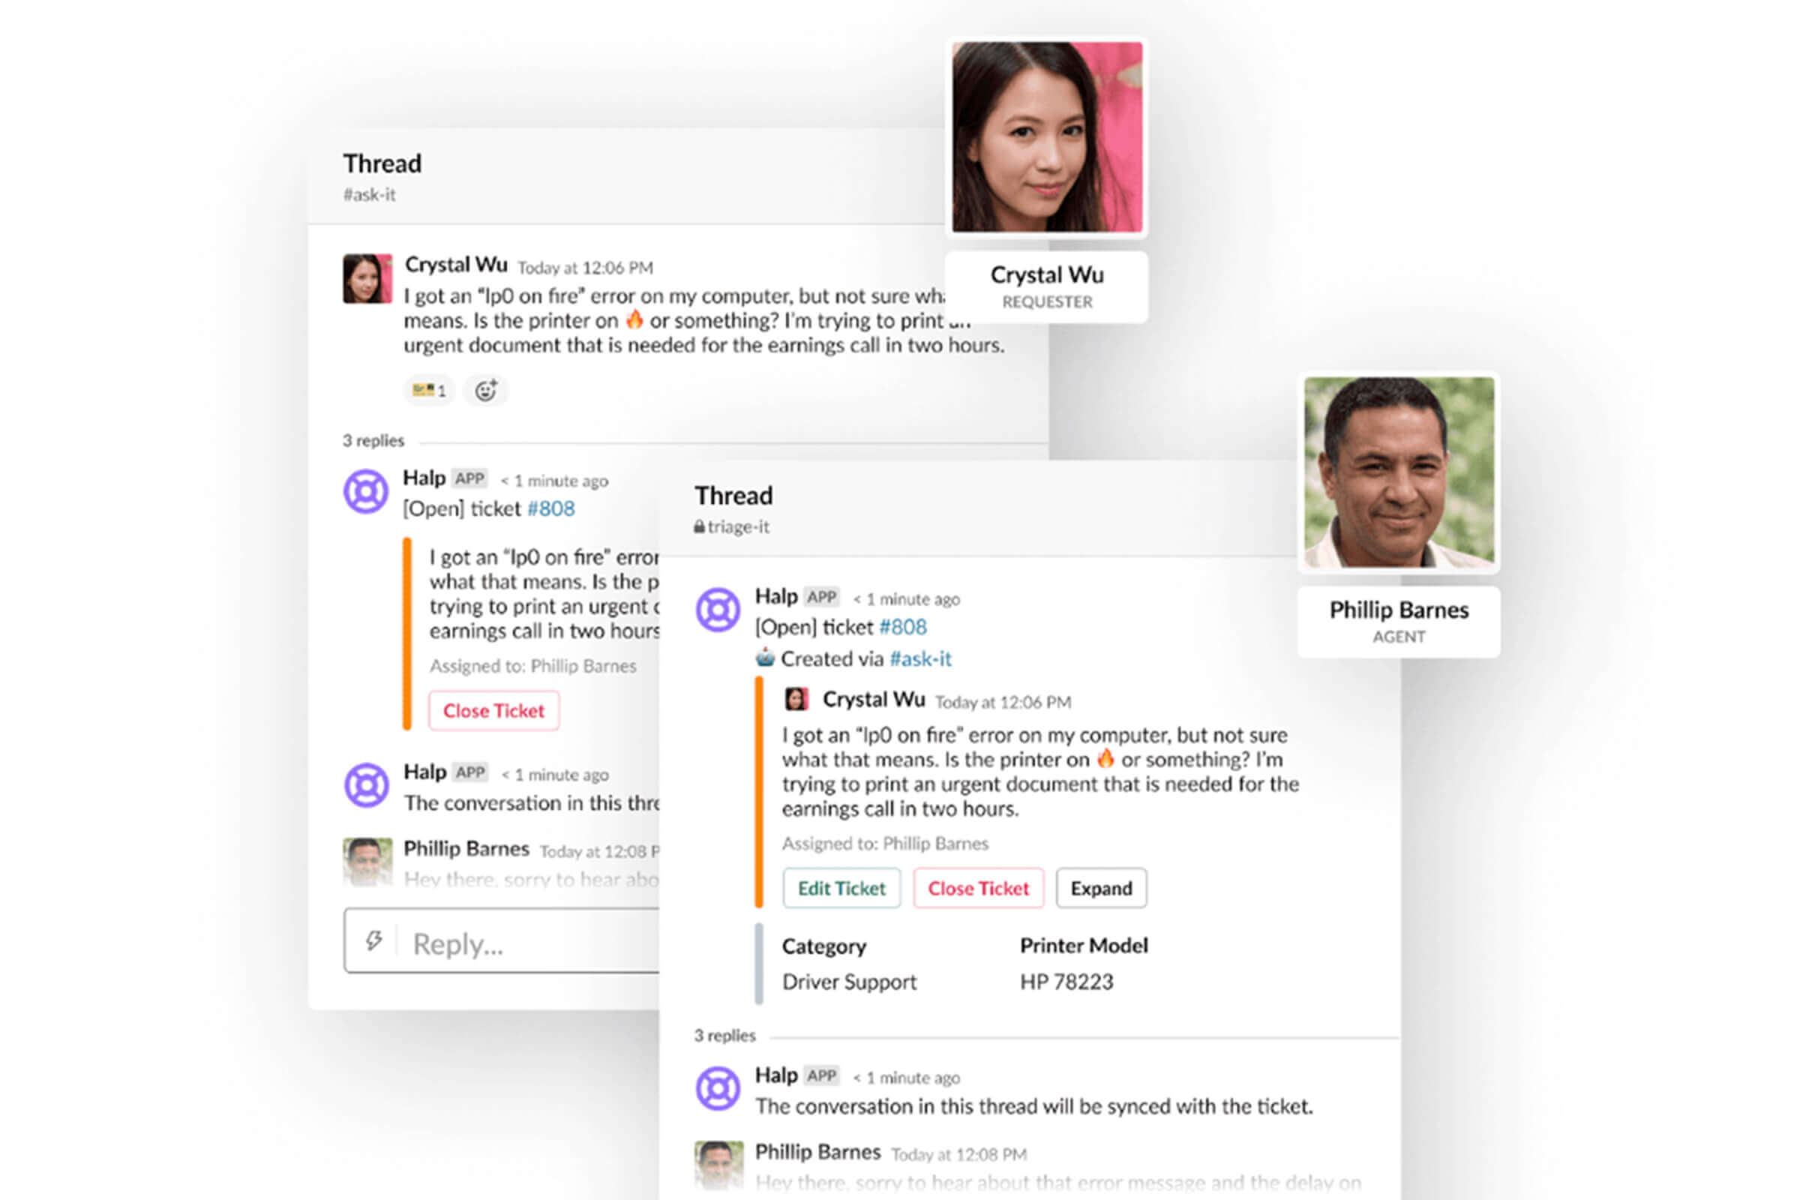Click Close Ticket in triage-it thread
This screenshot has height=1200, width=1800.
tap(978, 888)
